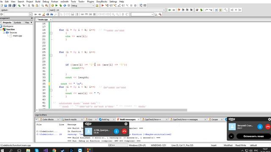
Task: Open the incremental search field dropdown
Action: tap(30, 14)
